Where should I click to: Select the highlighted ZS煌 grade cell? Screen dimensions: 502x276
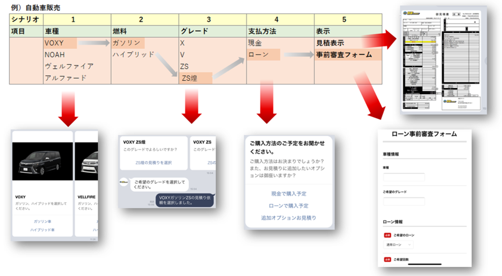pos(195,78)
